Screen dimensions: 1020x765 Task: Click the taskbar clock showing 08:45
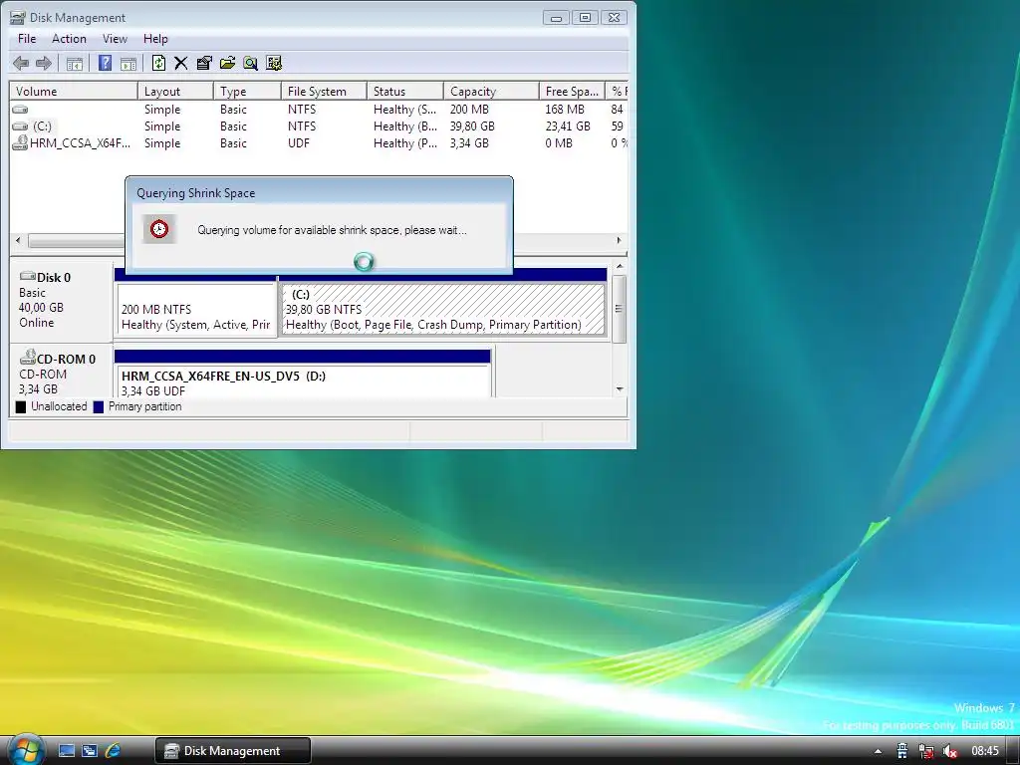pos(985,751)
